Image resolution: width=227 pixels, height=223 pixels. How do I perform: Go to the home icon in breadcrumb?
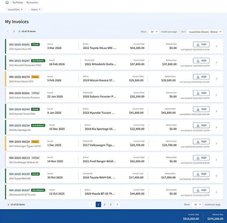7,2
